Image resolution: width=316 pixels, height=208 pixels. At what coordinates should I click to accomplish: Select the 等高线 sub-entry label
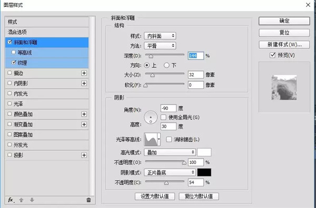tap(25, 53)
